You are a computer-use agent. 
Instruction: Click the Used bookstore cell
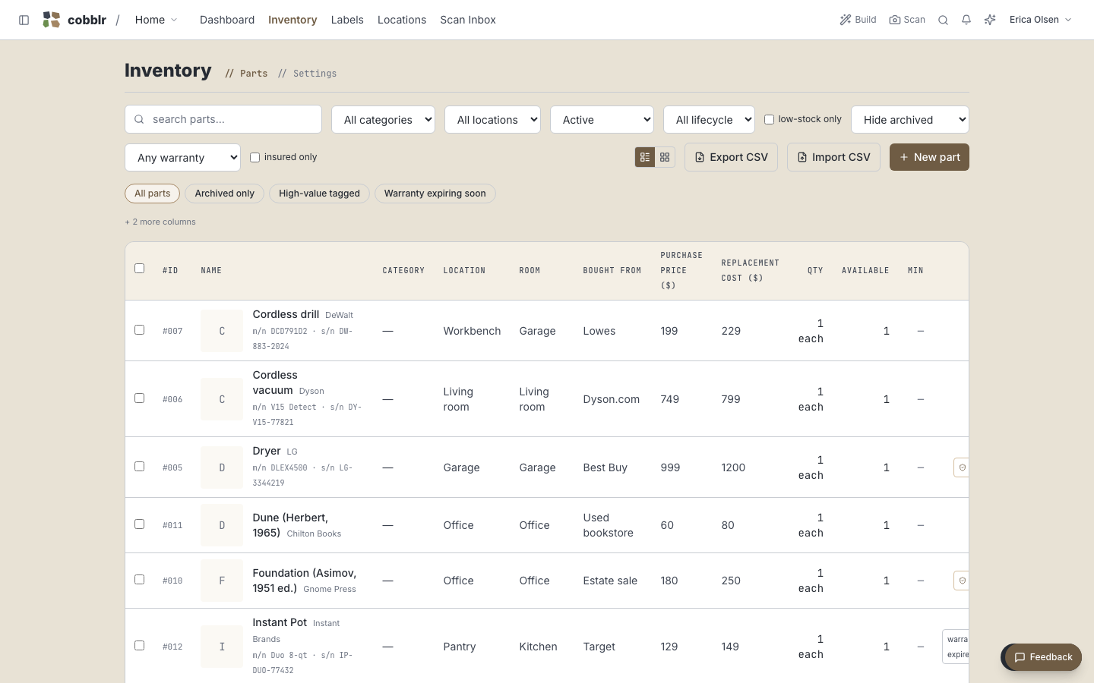pyautogui.click(x=608, y=525)
